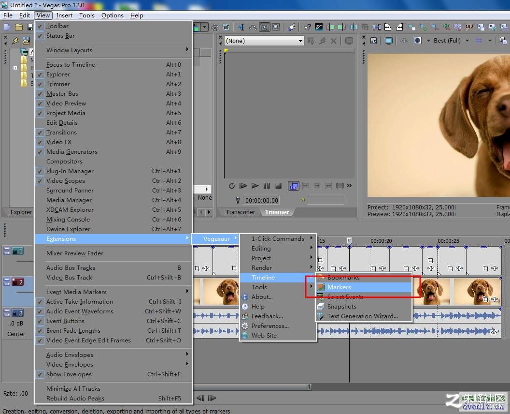510x414 pixels.
Task: Click timeline cursor marker on ruler
Action: coord(349,241)
